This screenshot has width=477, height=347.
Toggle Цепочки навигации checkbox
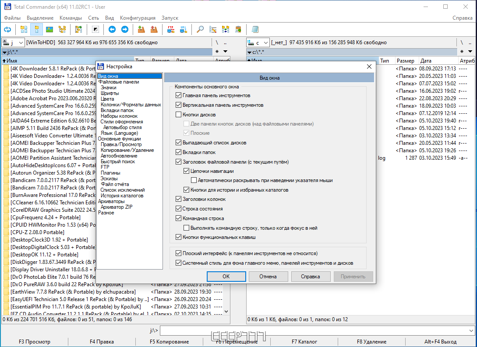(187, 171)
